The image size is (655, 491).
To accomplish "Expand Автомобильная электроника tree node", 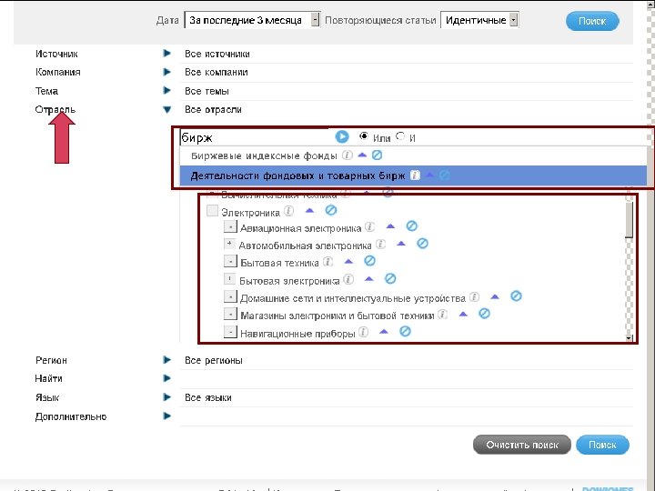I will [x=229, y=244].
